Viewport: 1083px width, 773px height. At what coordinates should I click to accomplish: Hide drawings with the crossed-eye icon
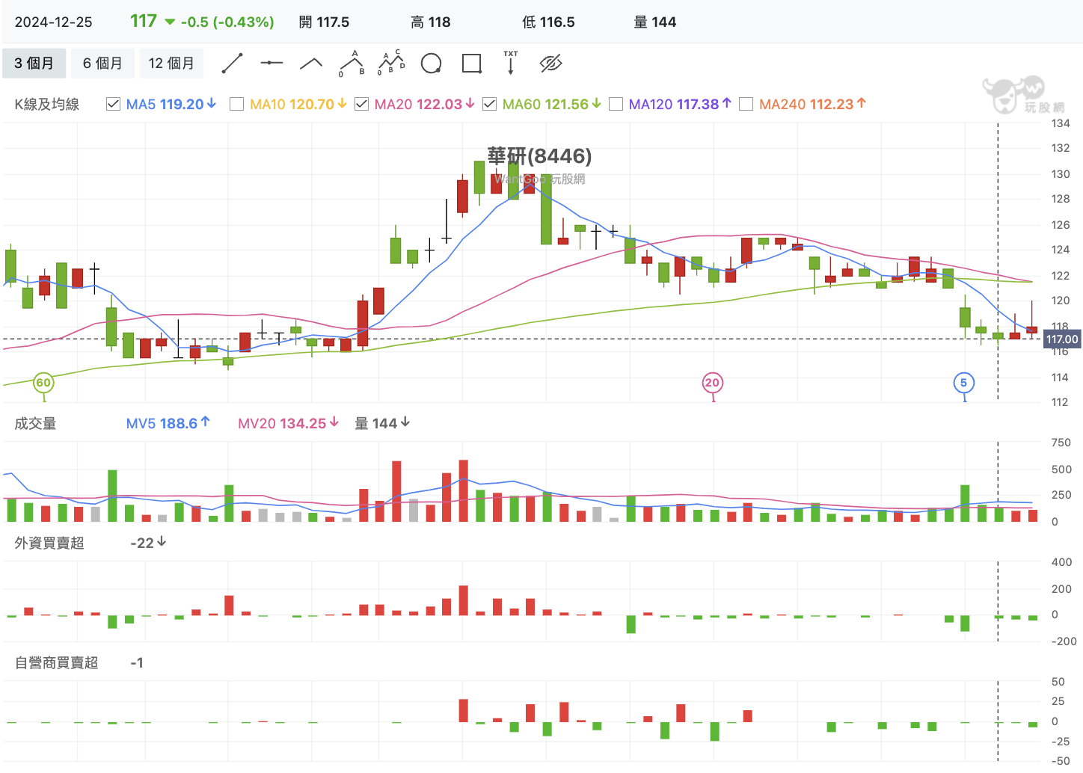click(x=550, y=64)
